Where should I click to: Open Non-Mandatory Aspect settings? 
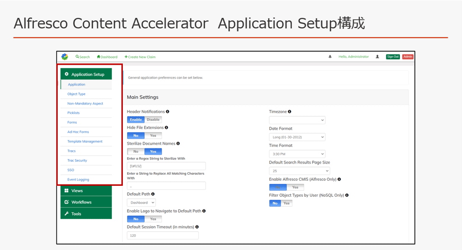click(x=86, y=104)
